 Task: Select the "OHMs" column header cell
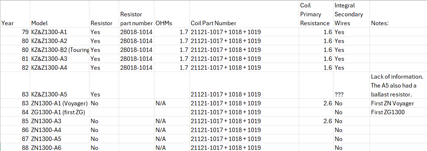point(164,23)
